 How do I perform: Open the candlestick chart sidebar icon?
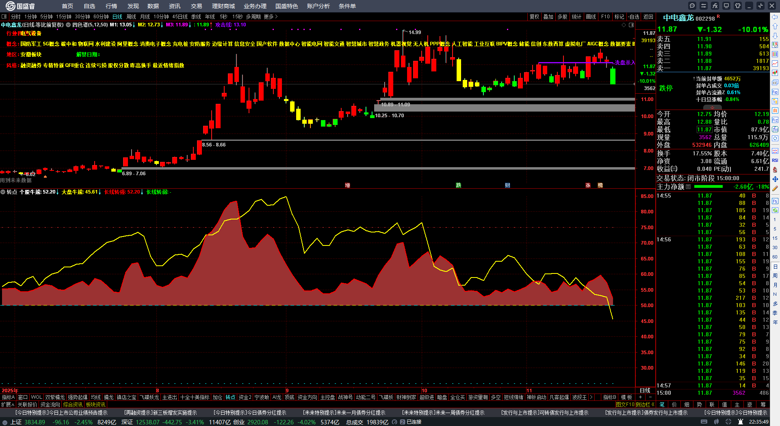pyautogui.click(x=775, y=73)
